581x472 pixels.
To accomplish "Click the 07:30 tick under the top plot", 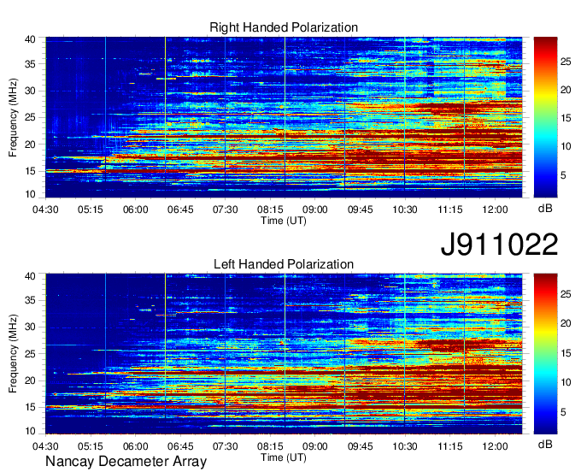I will [226, 209].
